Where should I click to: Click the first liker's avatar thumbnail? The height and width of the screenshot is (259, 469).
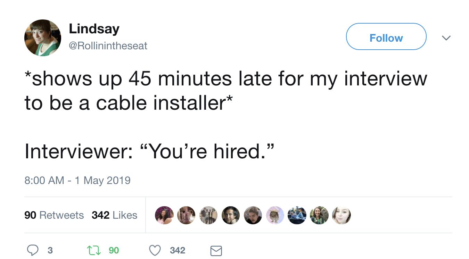click(164, 215)
